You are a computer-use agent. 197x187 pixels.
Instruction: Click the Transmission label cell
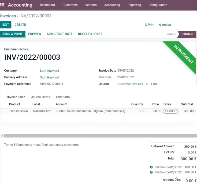[42, 111]
